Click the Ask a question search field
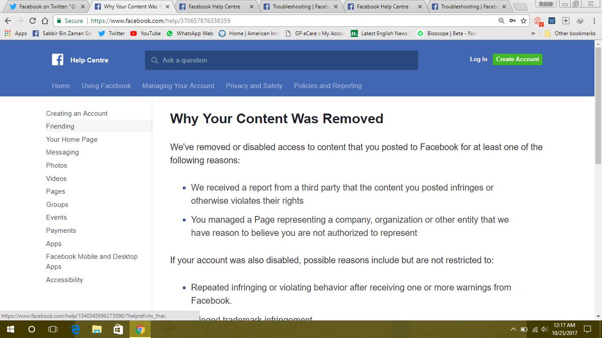The width and height of the screenshot is (602, 338). [x=281, y=60]
